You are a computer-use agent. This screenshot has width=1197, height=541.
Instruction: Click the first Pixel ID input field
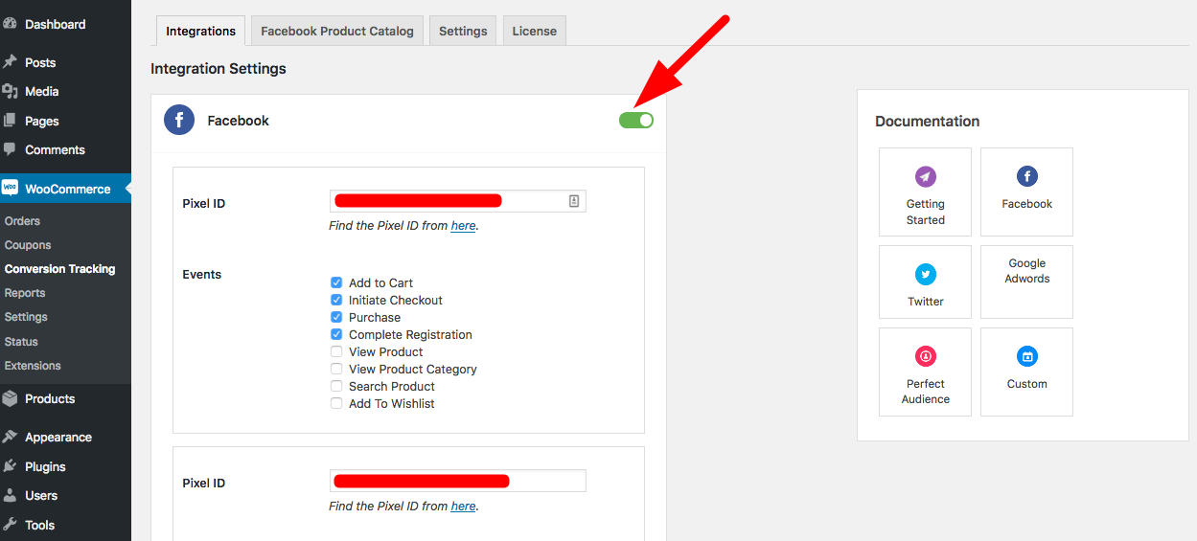pos(457,201)
